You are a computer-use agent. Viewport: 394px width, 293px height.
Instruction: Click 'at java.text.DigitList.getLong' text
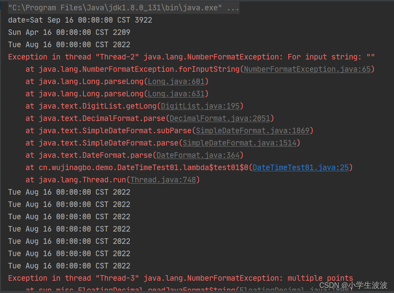[x=91, y=106]
